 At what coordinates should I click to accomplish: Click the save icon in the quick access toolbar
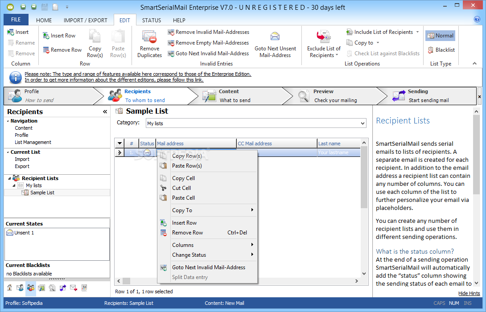tap(45, 7)
